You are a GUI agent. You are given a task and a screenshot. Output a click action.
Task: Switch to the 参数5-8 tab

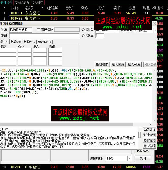pyautogui.click(x=16, y=42)
